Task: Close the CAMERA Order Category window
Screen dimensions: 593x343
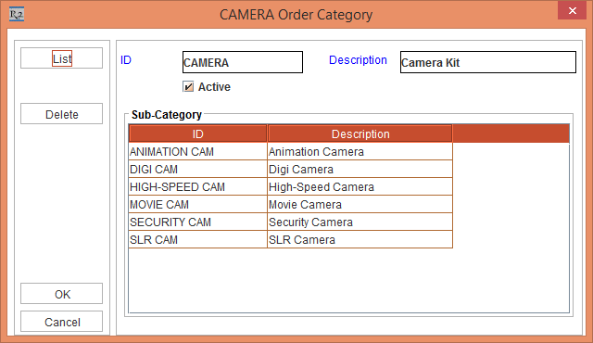Action: tap(573, 10)
